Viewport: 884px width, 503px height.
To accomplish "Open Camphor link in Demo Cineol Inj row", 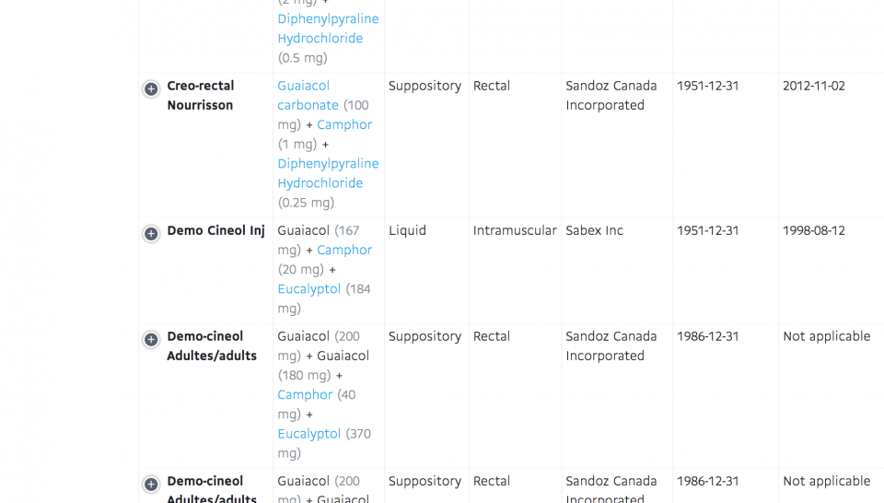I will [344, 250].
